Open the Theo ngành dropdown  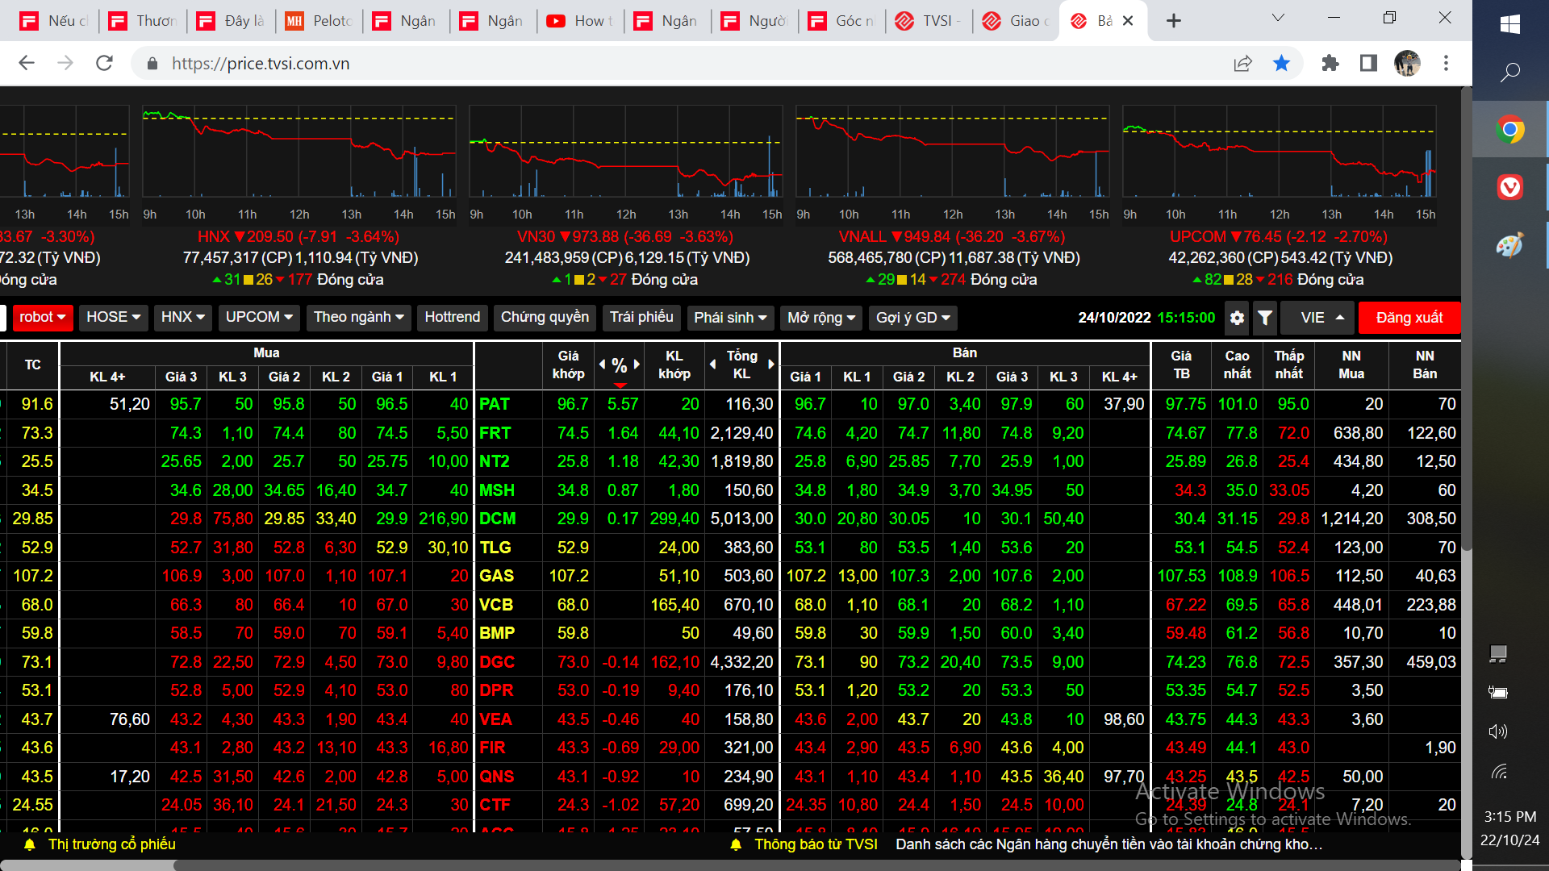coord(358,317)
